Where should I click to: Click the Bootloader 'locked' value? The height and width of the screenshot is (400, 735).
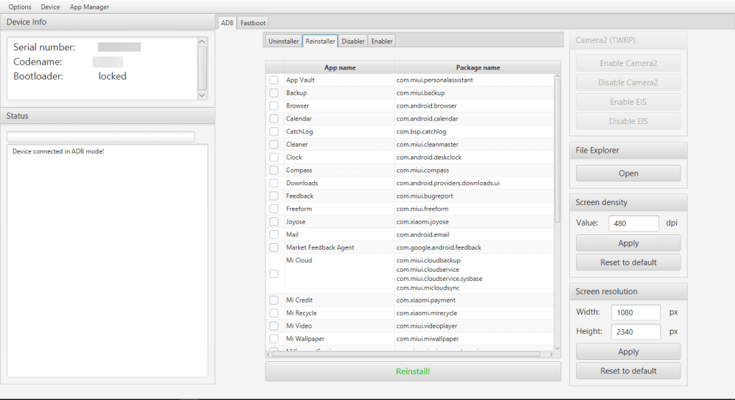[112, 77]
